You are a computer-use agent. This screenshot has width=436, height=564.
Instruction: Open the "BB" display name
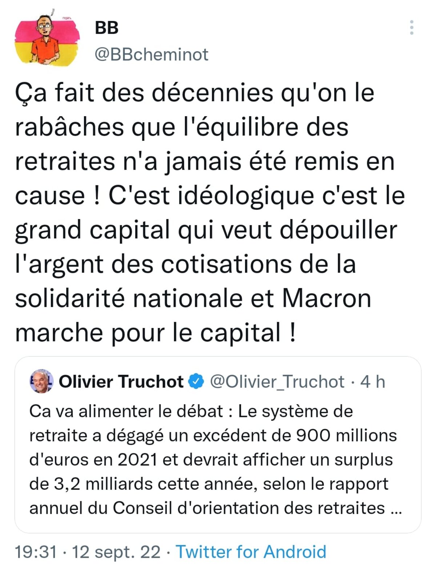pyautogui.click(x=106, y=28)
